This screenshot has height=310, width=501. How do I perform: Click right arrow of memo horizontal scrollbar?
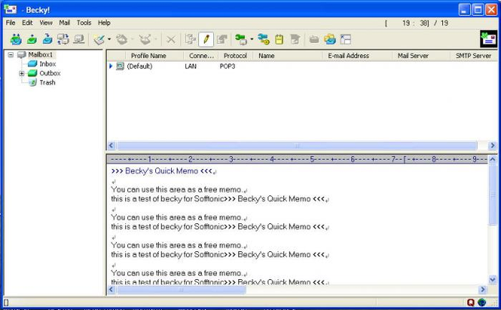pos(482,290)
